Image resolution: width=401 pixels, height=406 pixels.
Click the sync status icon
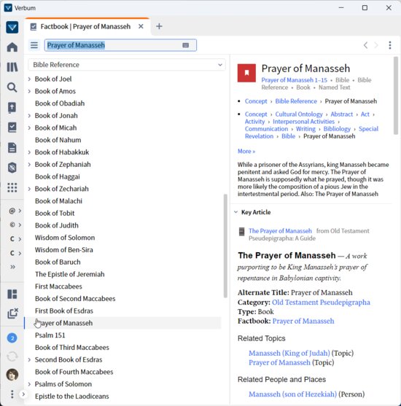tap(12, 356)
